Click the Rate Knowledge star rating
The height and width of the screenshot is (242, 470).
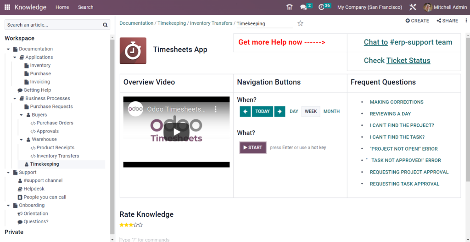[x=131, y=225]
